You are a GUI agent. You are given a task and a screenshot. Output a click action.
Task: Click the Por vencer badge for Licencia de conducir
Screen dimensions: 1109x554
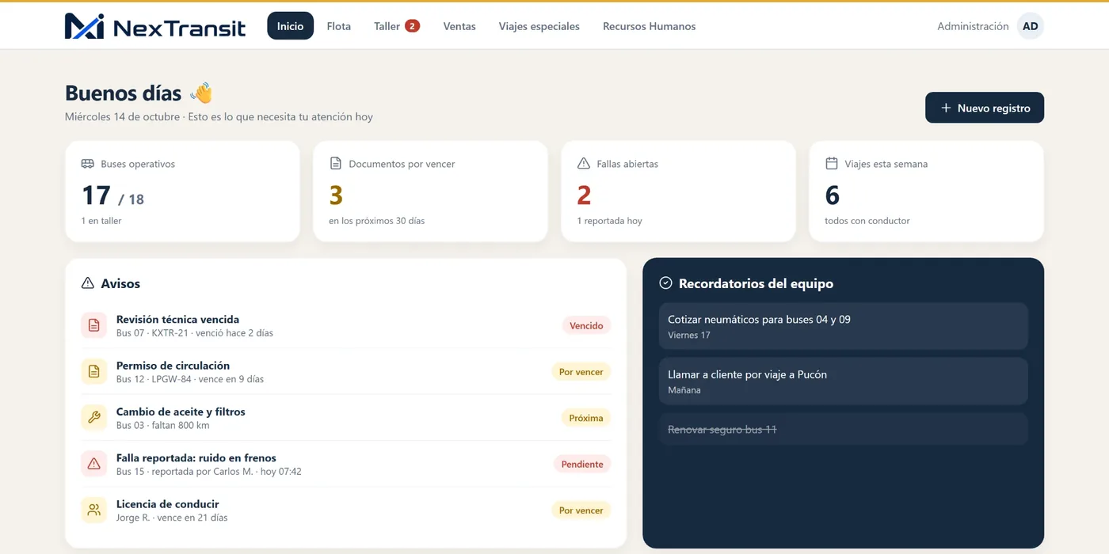(x=581, y=510)
